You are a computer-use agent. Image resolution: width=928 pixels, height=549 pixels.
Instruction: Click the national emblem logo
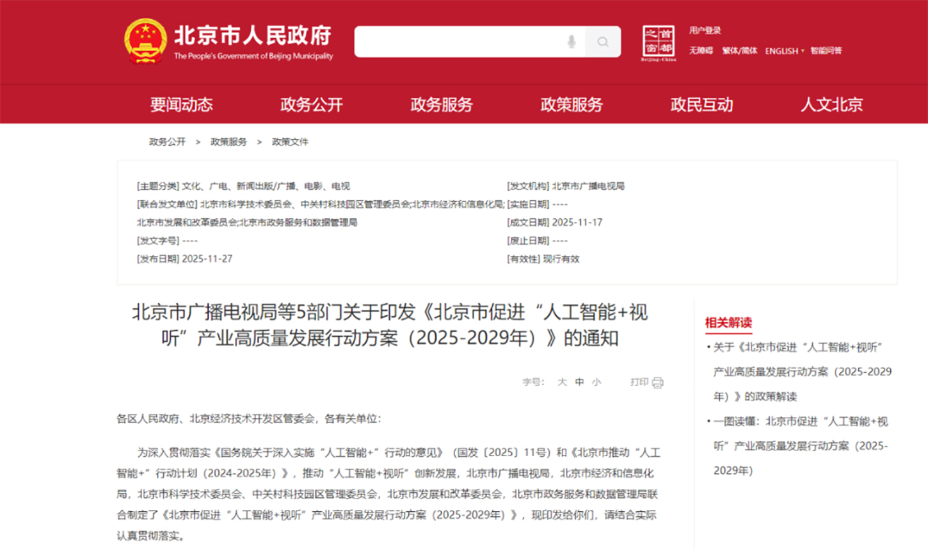pos(145,42)
